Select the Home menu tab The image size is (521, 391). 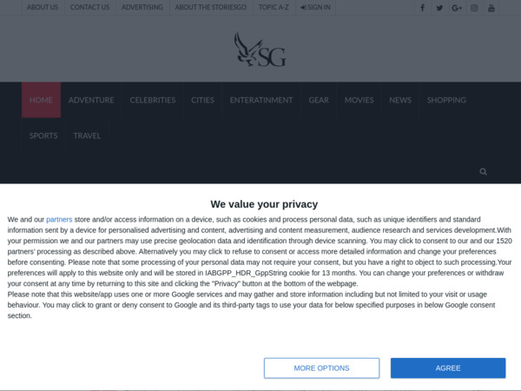[41, 100]
